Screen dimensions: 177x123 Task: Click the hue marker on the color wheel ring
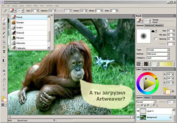tap(156, 79)
